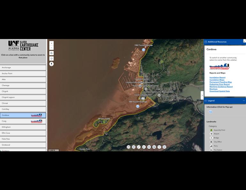This screenshot has width=246, height=190.
Task: Select Elfin Cove in the community list
Action: 23,133
